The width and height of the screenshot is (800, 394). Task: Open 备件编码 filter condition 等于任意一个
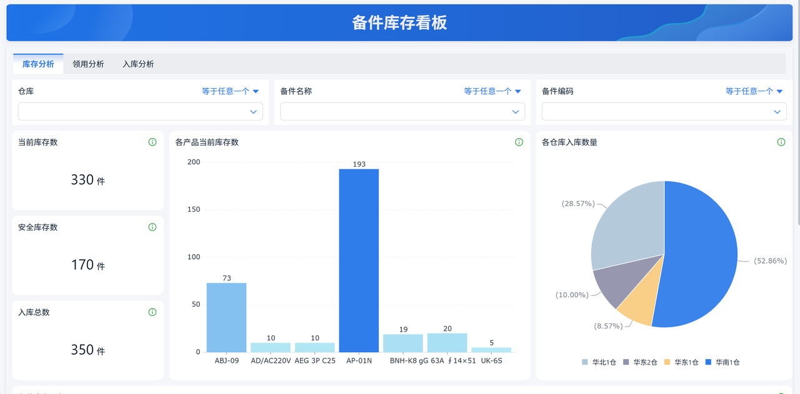[x=754, y=91]
